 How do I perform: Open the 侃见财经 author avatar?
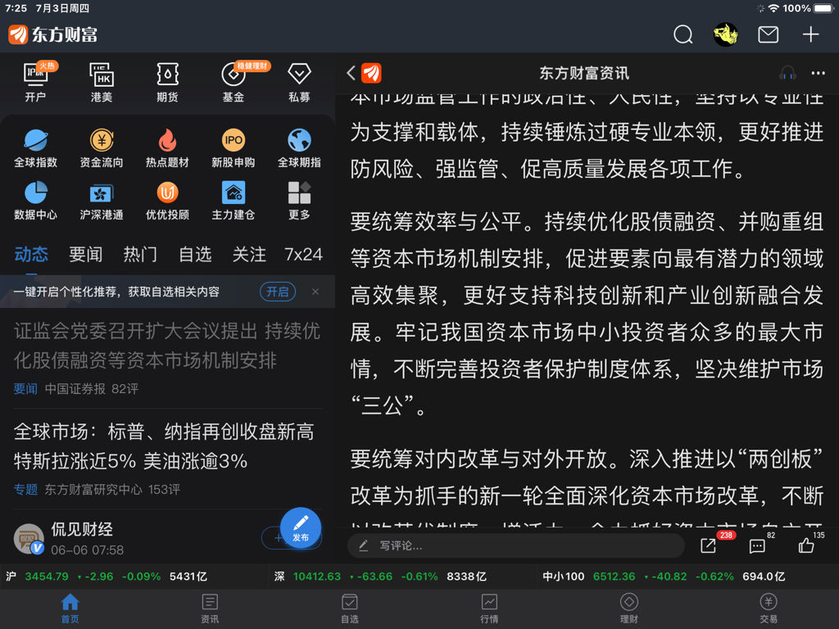(x=29, y=539)
